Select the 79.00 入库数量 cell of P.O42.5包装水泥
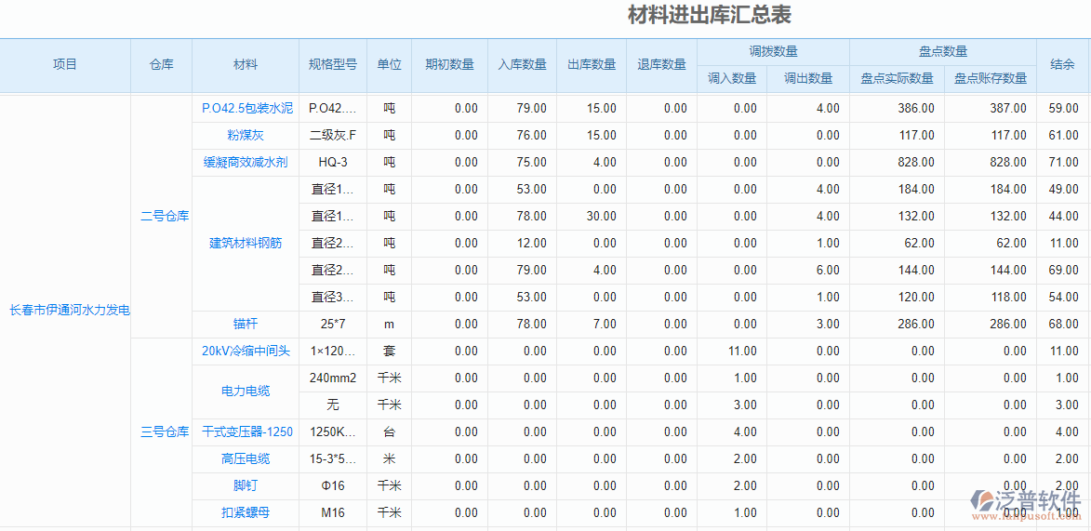 pos(523,109)
